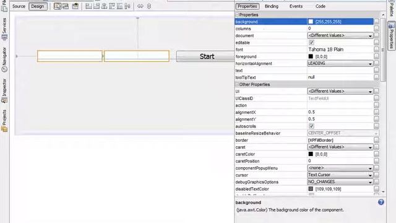The image size is (396, 223).
Task: Center selected components horizontally
Action: click(104, 6)
